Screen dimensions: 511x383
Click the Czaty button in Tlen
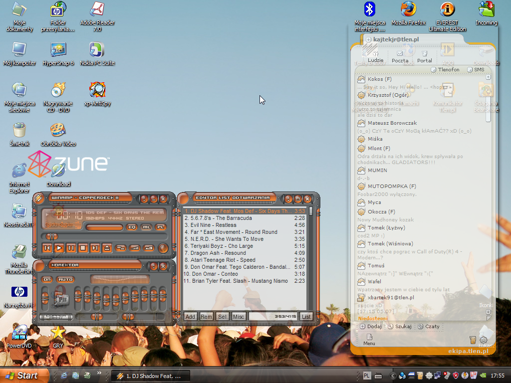pos(429,326)
